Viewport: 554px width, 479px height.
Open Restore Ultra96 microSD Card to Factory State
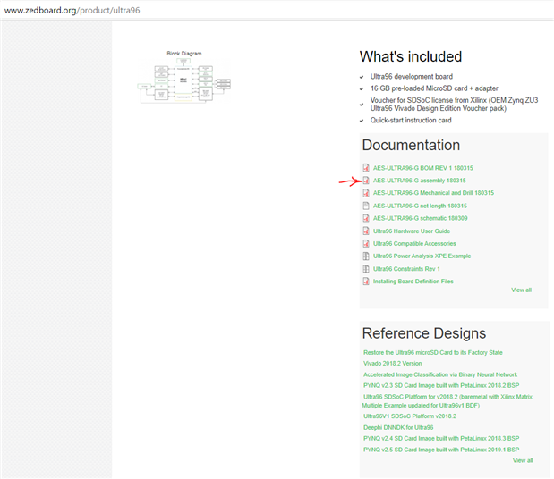pos(433,352)
